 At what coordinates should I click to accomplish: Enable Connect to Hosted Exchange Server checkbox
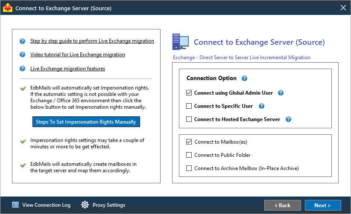tap(189, 119)
